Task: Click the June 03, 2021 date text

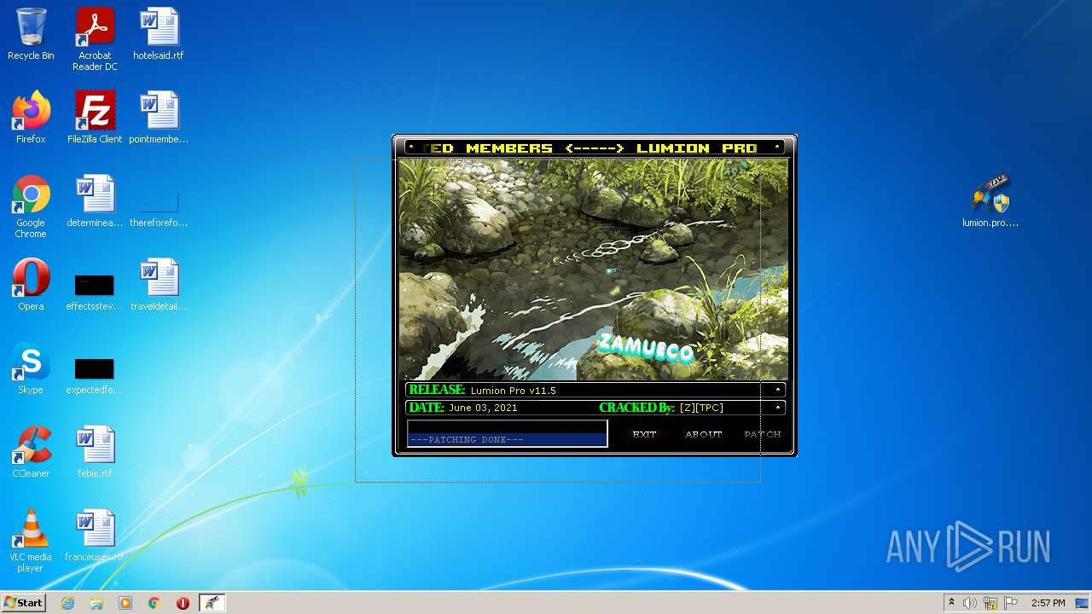Action: coord(483,408)
